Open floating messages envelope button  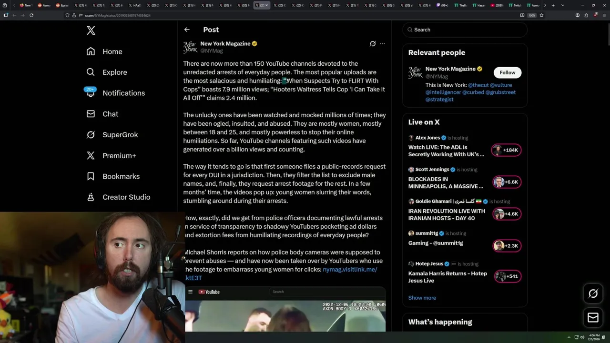point(593,317)
